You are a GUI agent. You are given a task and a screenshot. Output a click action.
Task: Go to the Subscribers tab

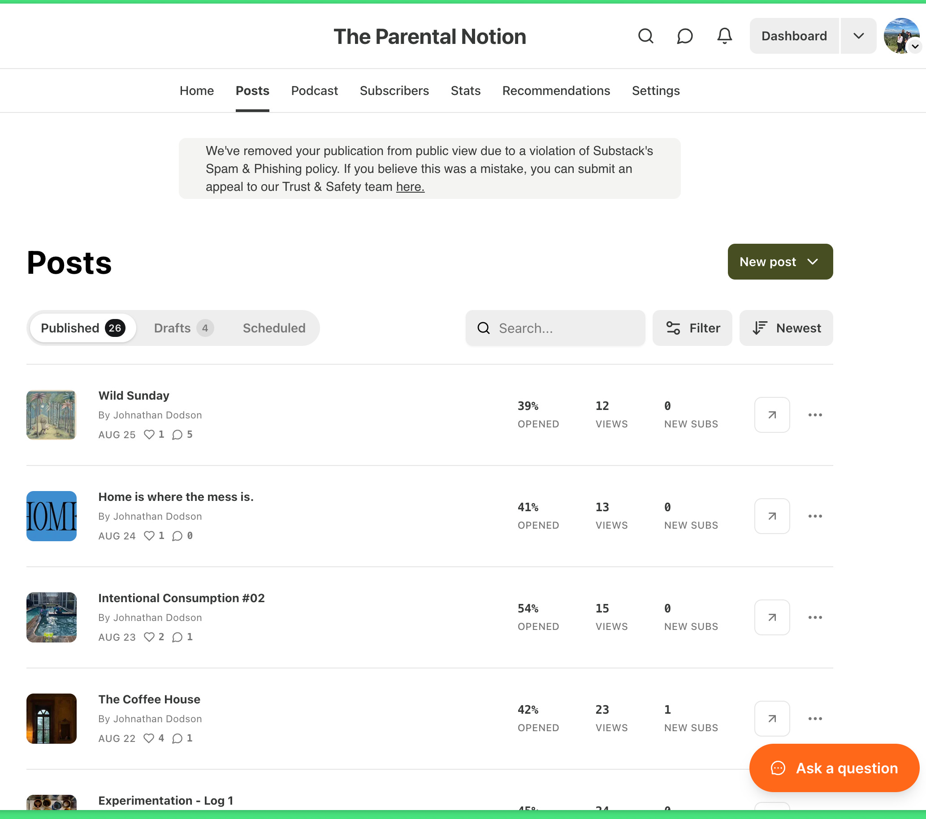(394, 91)
